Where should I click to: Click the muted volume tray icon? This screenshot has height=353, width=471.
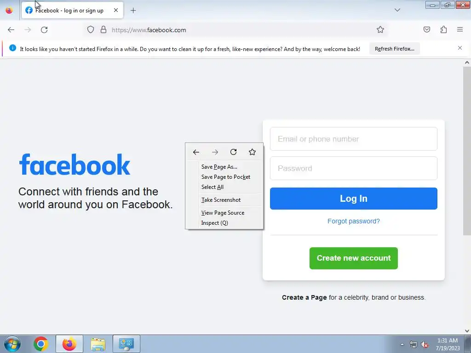tap(425, 345)
